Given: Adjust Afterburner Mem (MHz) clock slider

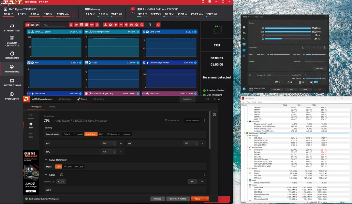Looking at the screenshot, I should (x=280, y=54).
